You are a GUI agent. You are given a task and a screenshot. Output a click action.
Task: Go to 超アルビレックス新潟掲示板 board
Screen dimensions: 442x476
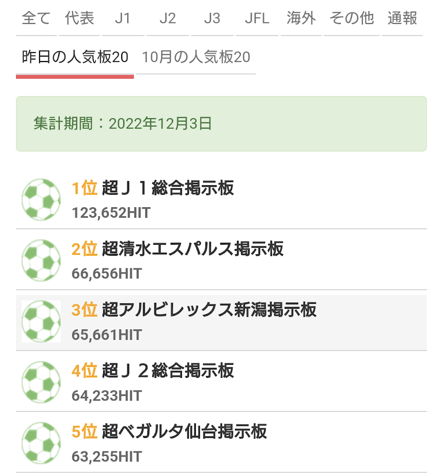[x=209, y=310]
